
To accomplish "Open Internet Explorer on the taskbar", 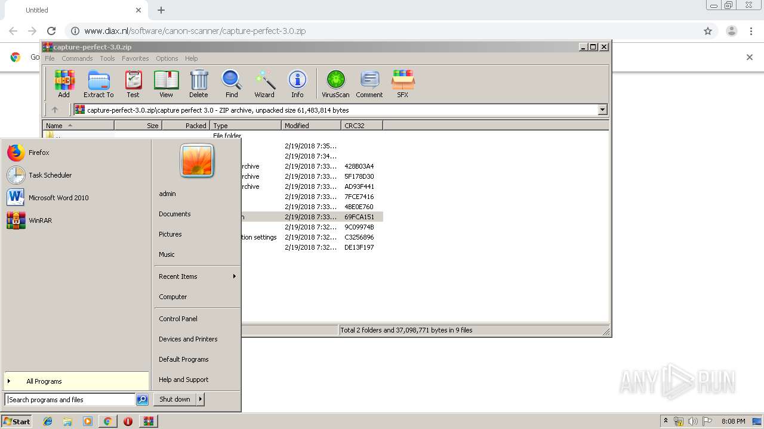I will 48,421.
